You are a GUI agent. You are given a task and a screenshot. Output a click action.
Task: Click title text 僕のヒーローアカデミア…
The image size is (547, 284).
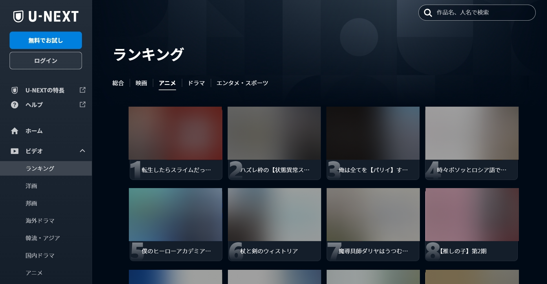pos(176,251)
